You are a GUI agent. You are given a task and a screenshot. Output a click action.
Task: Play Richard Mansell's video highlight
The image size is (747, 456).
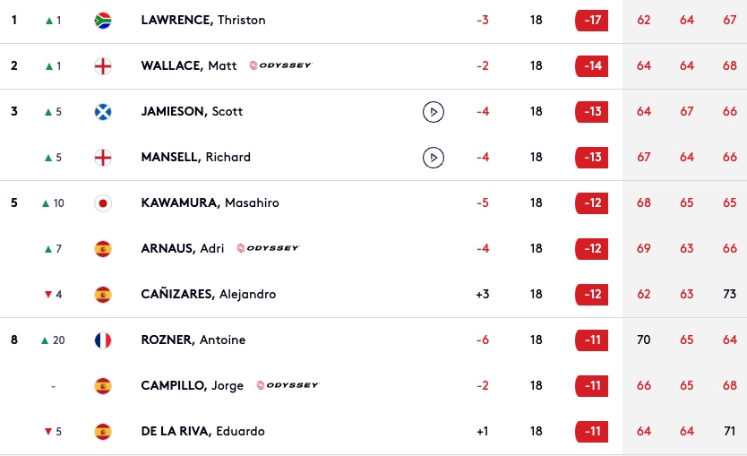(433, 158)
